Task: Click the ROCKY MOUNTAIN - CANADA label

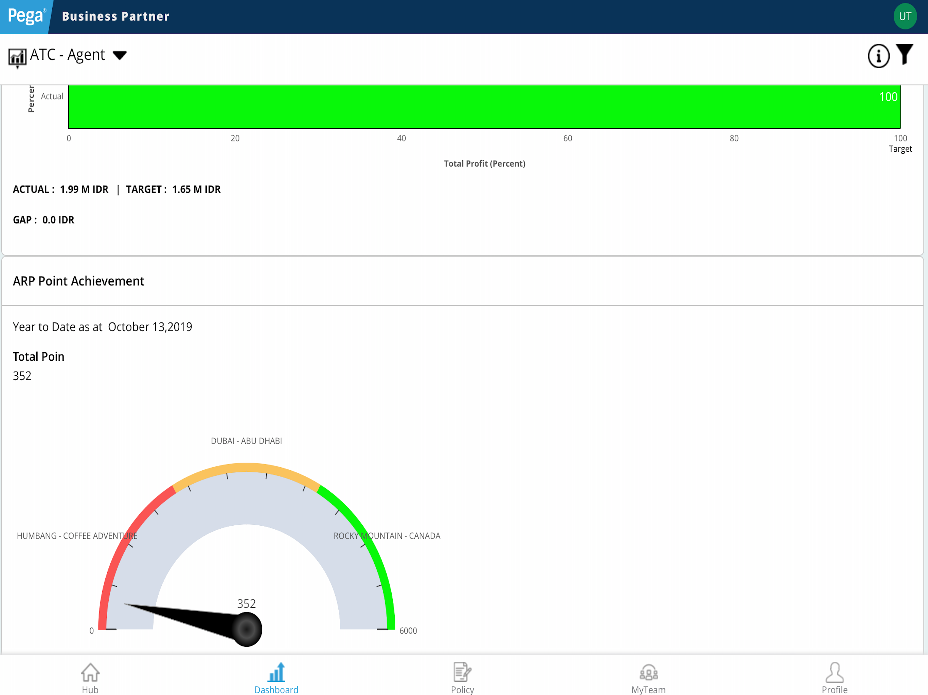Action: (x=387, y=536)
